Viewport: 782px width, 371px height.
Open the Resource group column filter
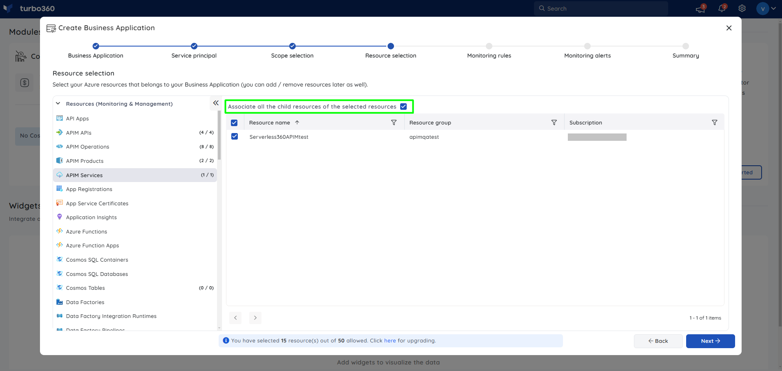pos(554,122)
